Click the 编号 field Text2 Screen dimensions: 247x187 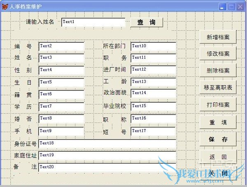(x=61, y=46)
